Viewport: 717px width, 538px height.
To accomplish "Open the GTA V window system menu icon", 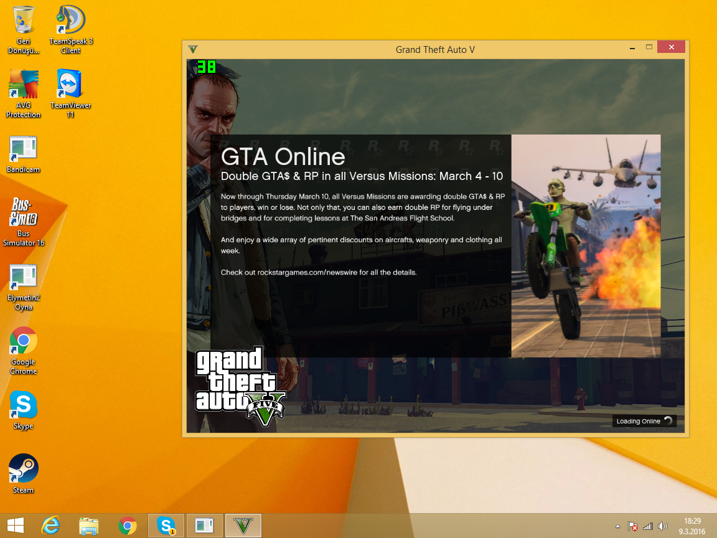I will [x=193, y=49].
